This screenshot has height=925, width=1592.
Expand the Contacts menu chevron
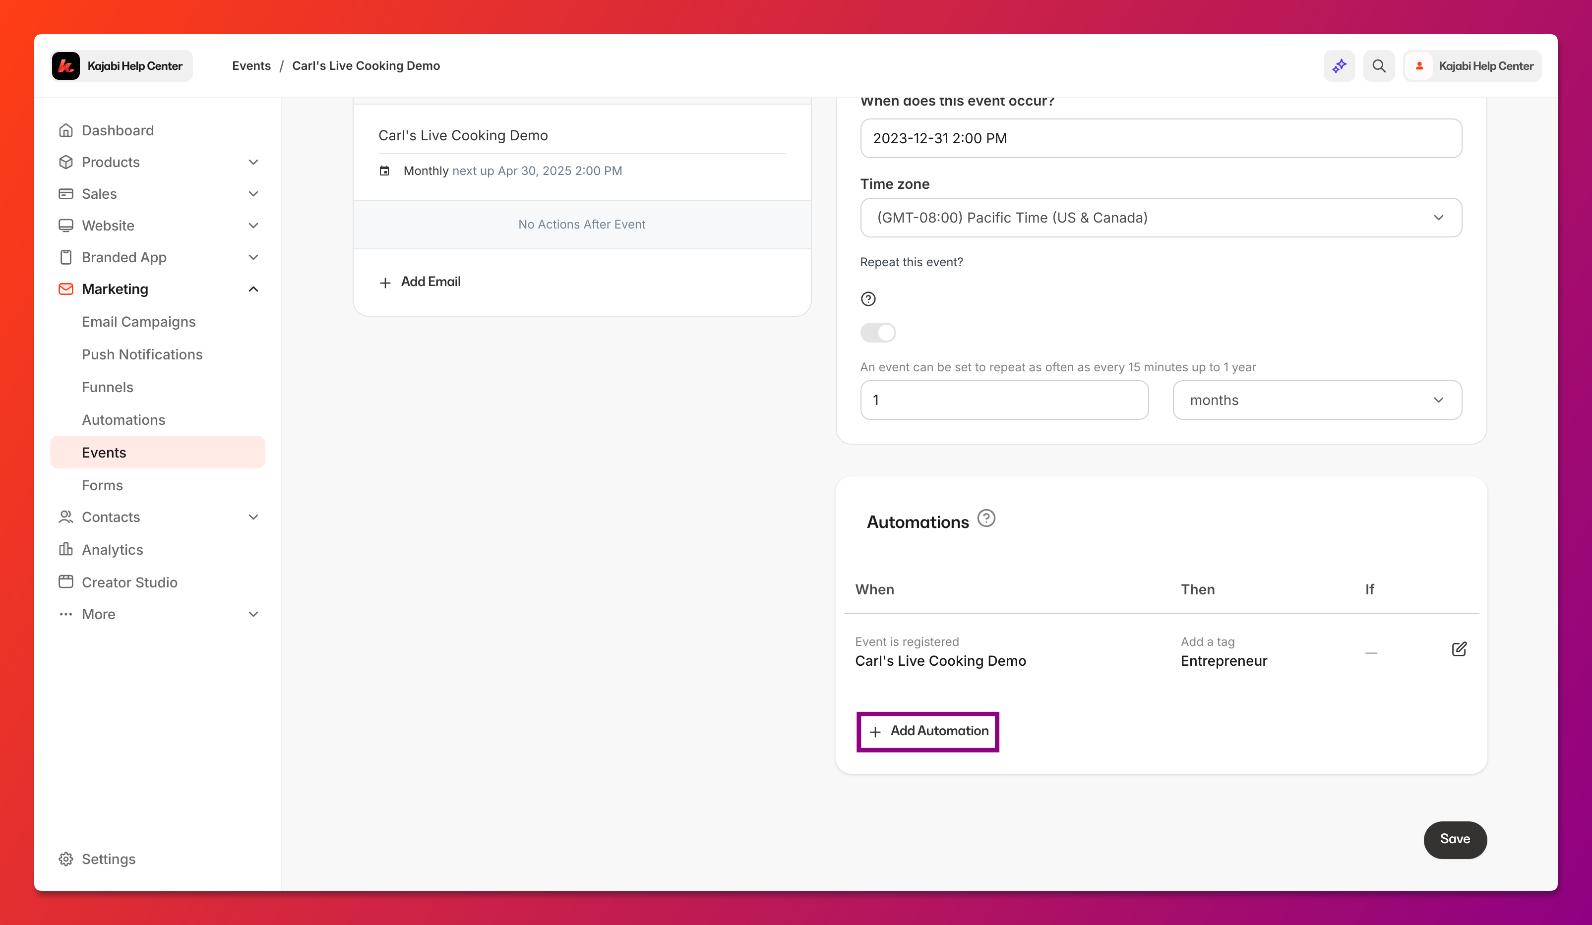253,517
